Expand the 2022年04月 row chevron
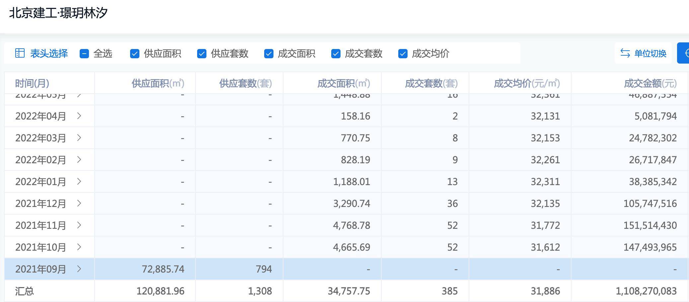 coord(79,116)
